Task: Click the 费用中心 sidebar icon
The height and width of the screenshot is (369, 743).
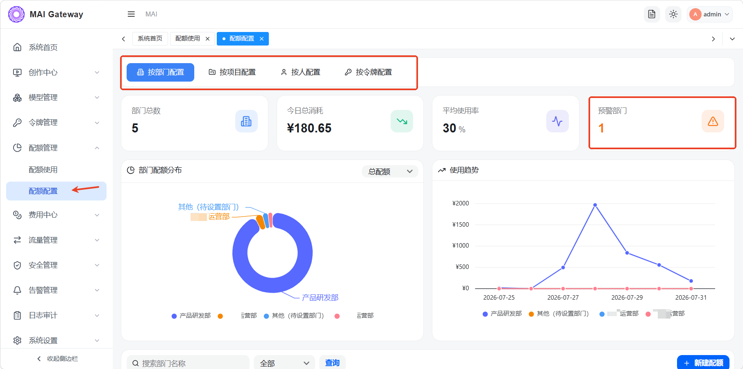Action: [x=17, y=215]
